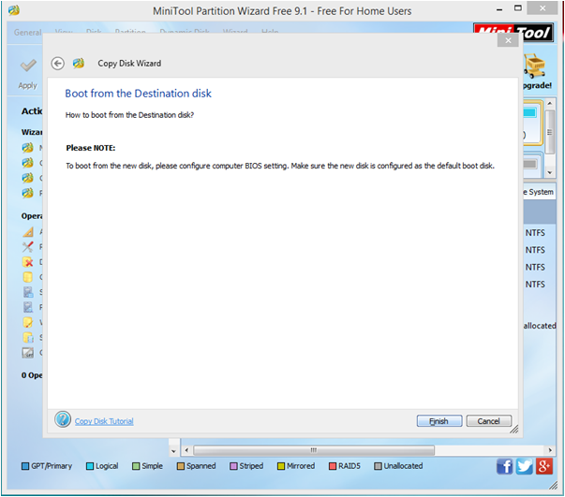Open the Twitter share icon
Screen dimensions: 565x497
pyautogui.click(x=525, y=466)
